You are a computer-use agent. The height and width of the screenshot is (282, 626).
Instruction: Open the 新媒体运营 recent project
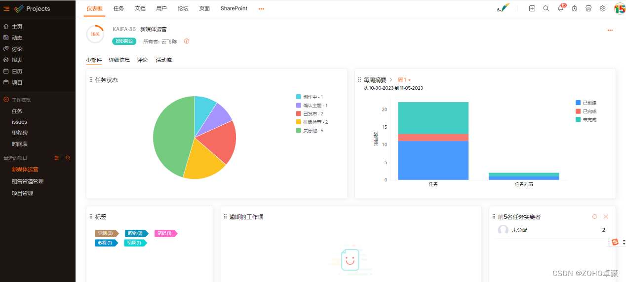(25, 170)
